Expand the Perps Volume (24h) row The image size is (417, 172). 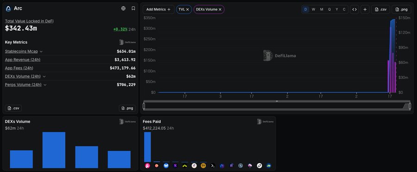[45, 85]
